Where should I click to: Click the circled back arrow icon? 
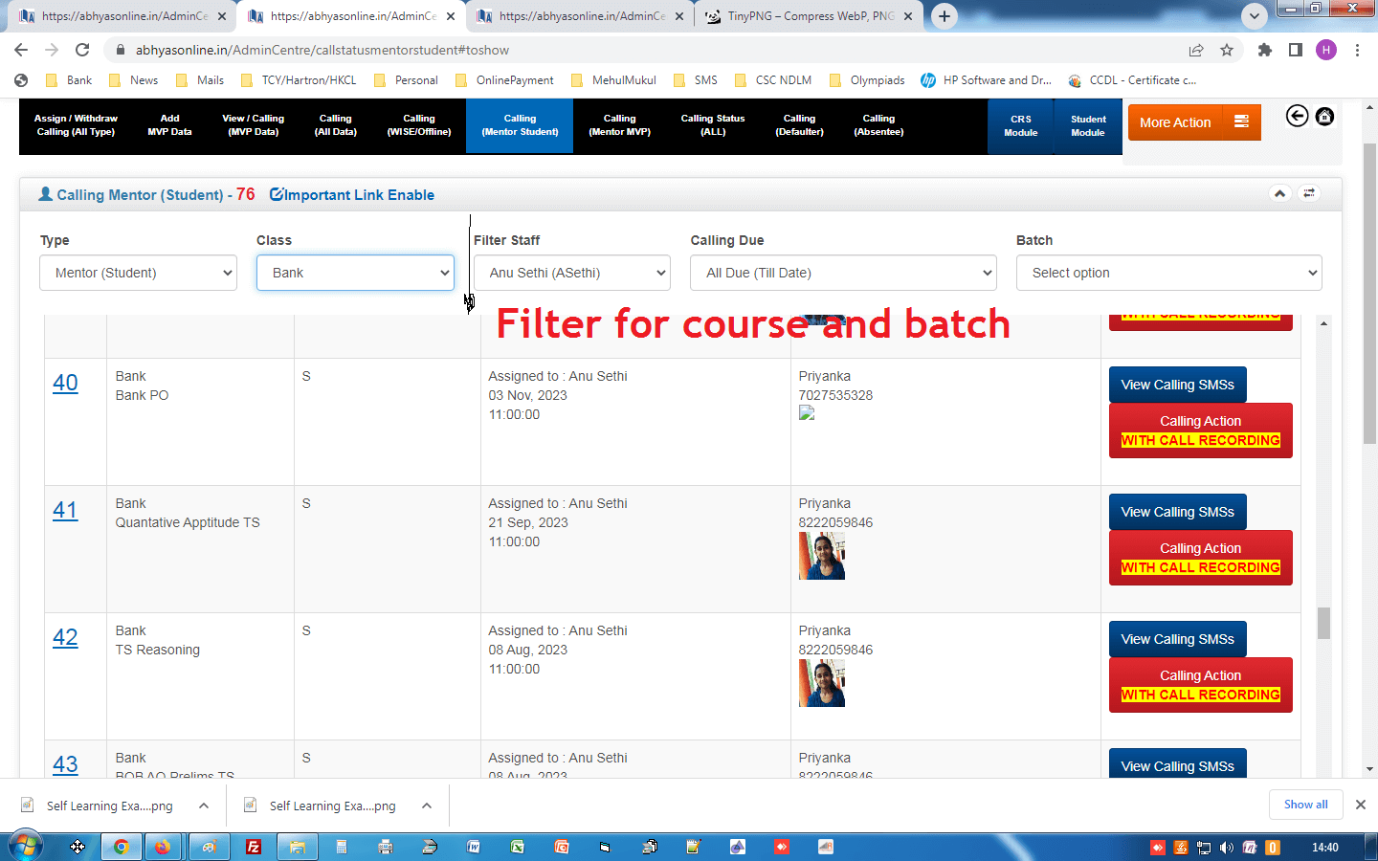(x=1297, y=117)
